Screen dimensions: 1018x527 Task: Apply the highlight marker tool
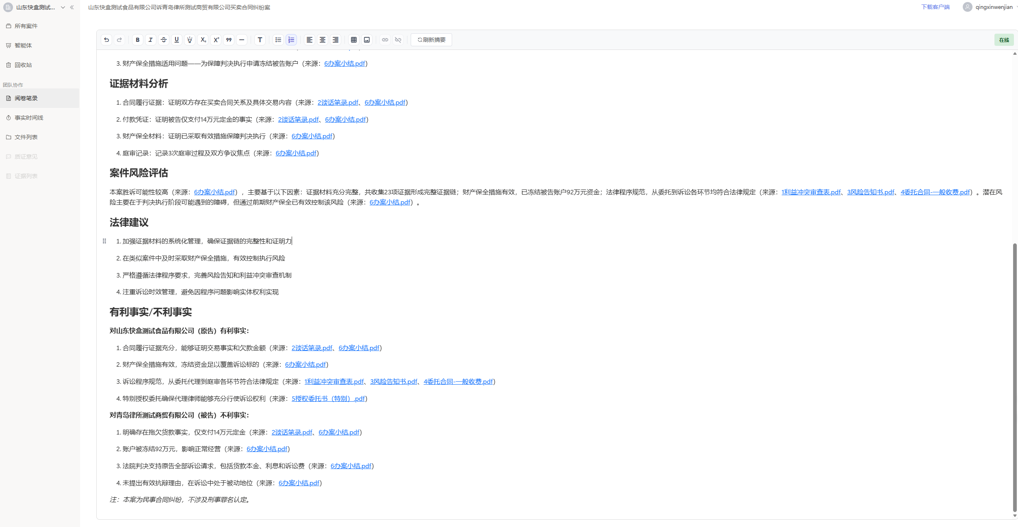[190, 40]
